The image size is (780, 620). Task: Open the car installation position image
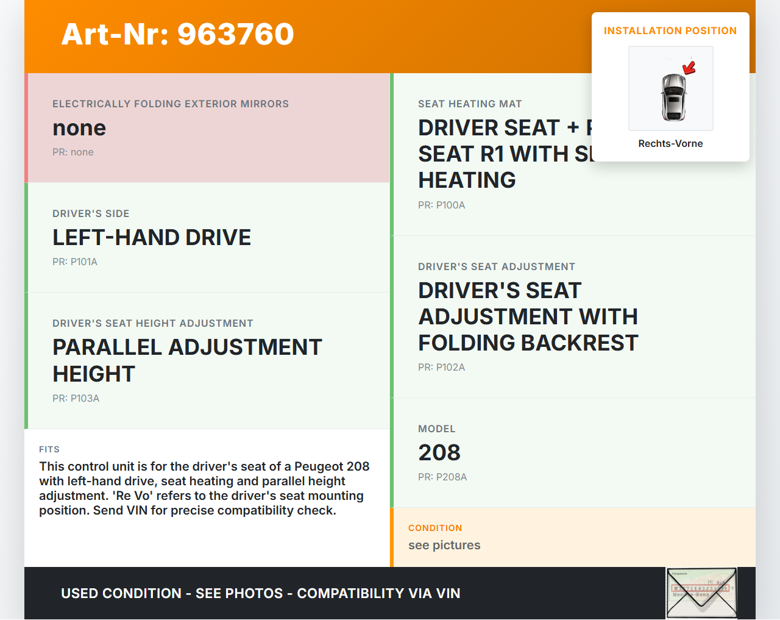click(x=671, y=88)
